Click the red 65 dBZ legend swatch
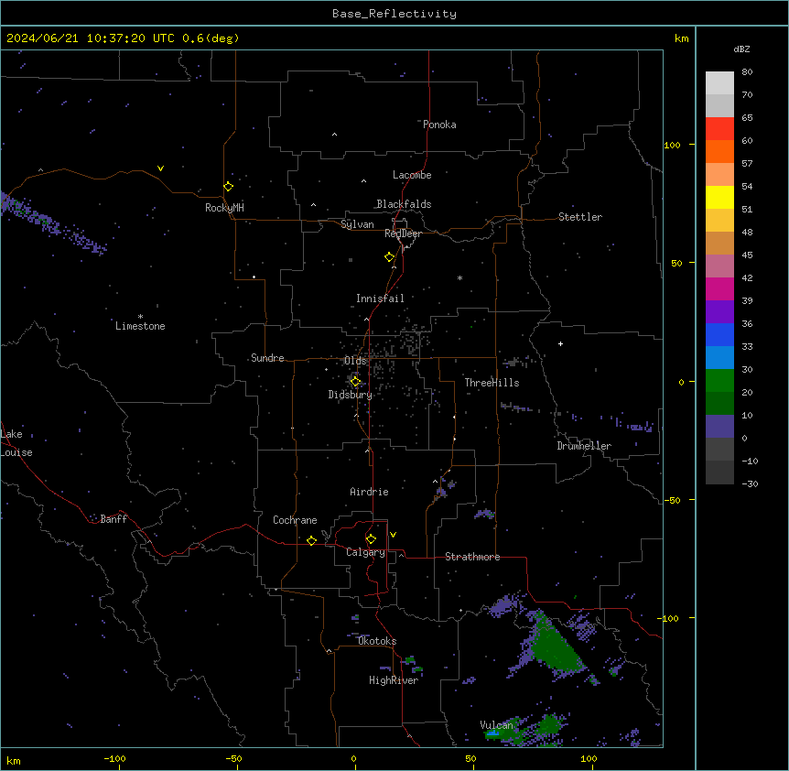Image resolution: width=789 pixels, height=771 pixels. tap(719, 129)
